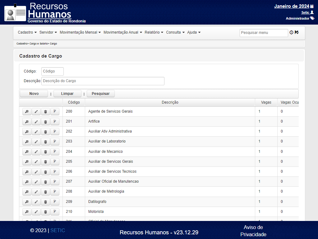
Task: Open the Relatório dropdown menu
Action: [x=154, y=32]
